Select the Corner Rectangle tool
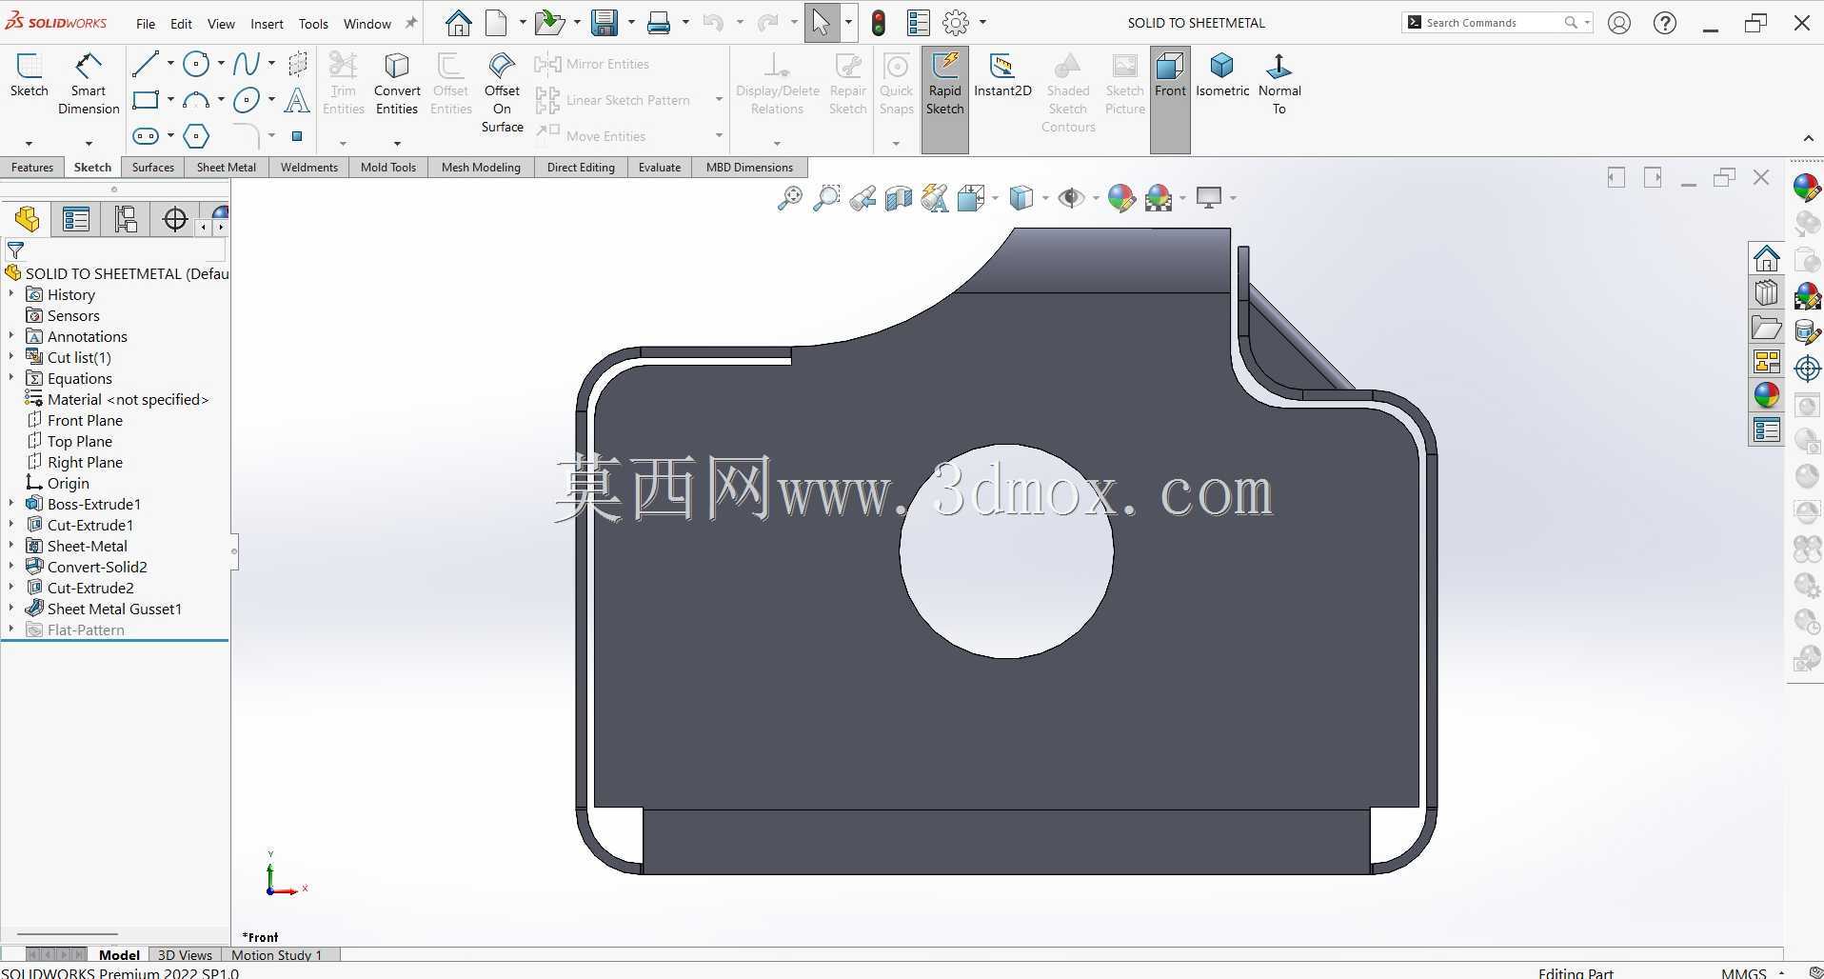Image resolution: width=1824 pixels, height=979 pixels. 146,99
